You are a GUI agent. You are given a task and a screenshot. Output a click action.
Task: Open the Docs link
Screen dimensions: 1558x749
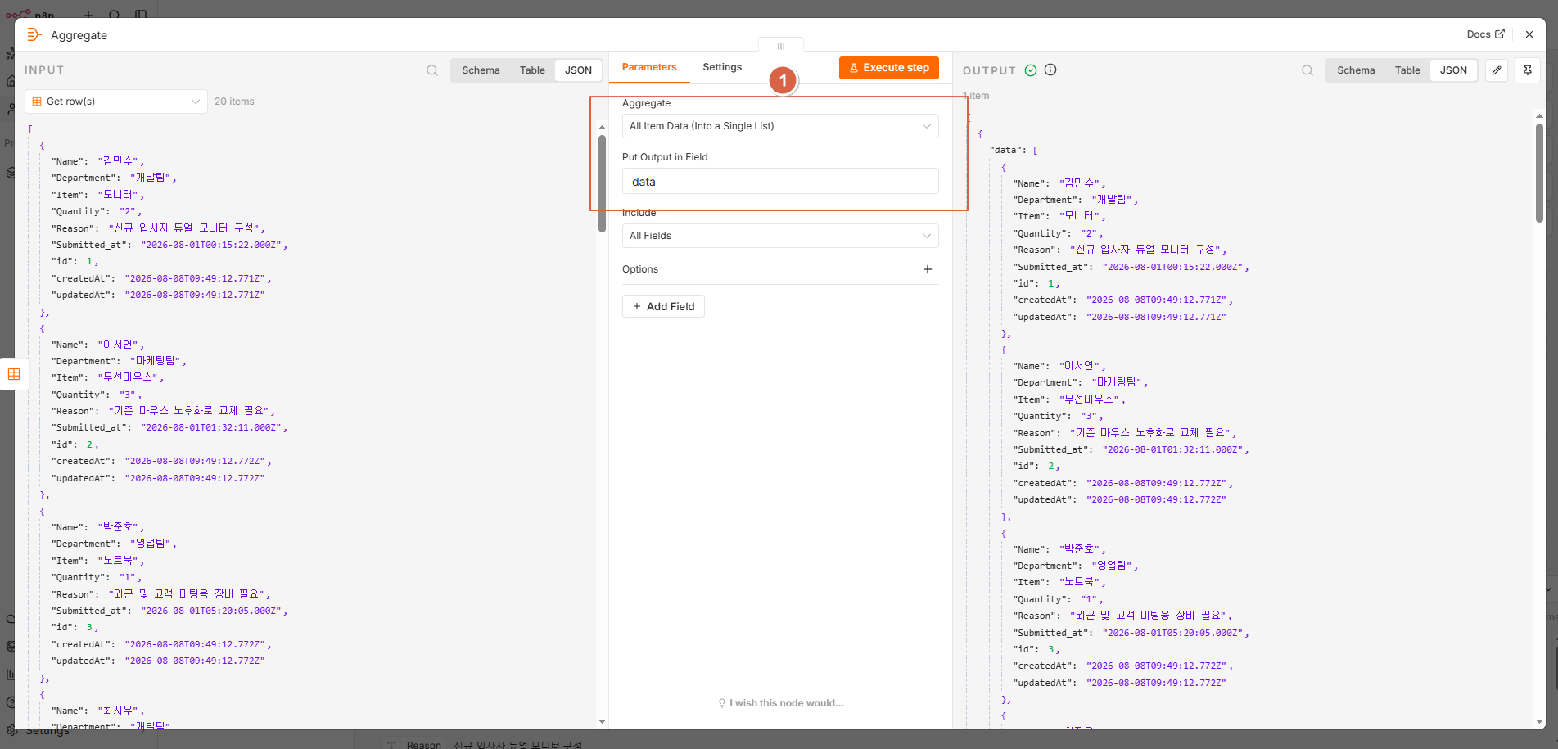click(1485, 34)
